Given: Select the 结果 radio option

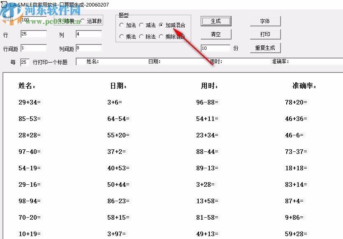Looking at the screenshot, I should click(60, 20).
